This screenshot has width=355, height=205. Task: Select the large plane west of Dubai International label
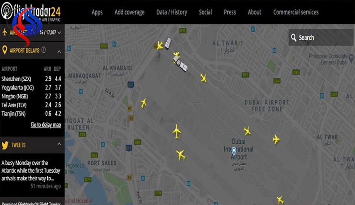click(177, 131)
